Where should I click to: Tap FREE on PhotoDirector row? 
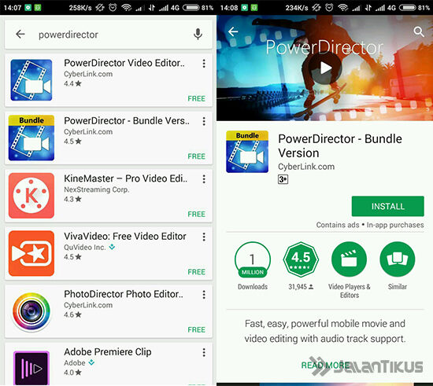click(x=196, y=329)
